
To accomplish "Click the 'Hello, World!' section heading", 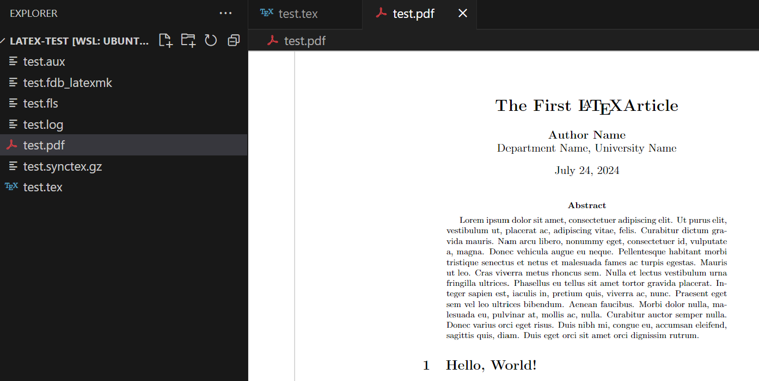I will 491,365.
